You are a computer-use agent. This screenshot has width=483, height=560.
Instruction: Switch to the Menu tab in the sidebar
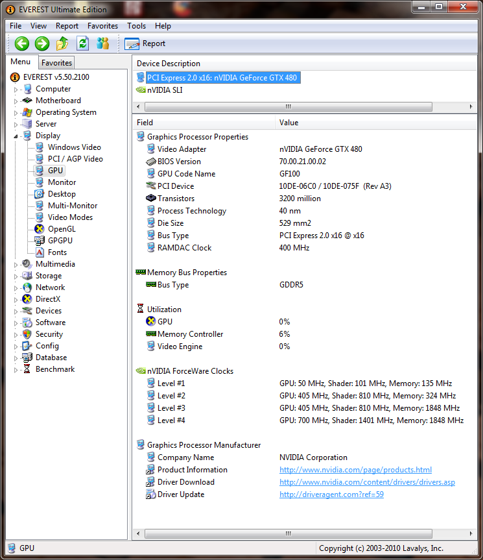point(21,62)
